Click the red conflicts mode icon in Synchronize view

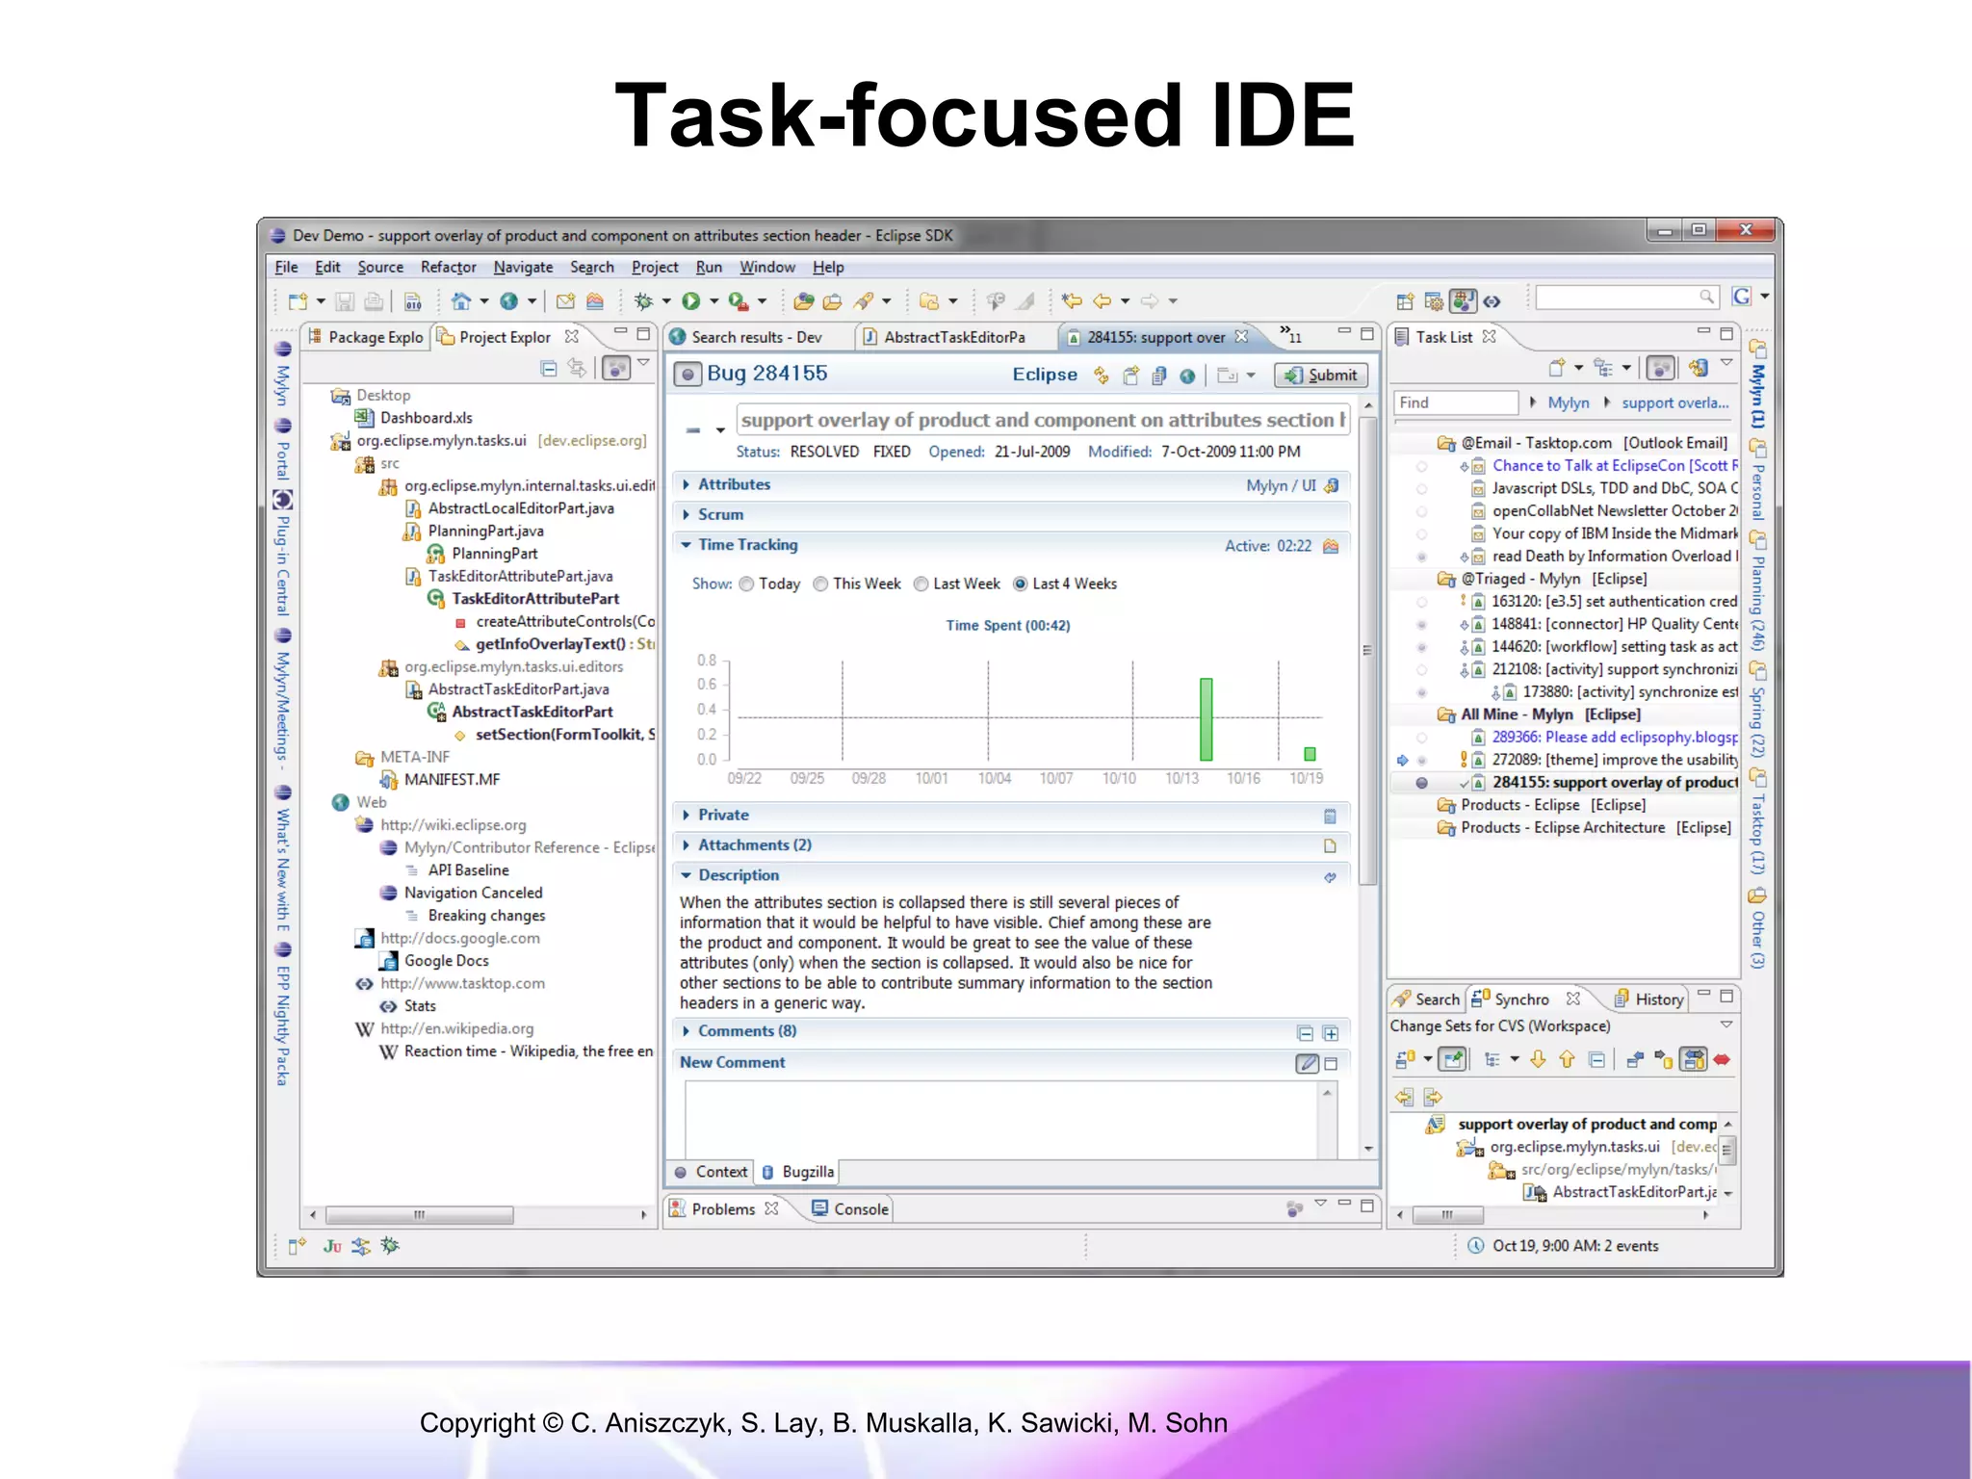pos(1722,1060)
